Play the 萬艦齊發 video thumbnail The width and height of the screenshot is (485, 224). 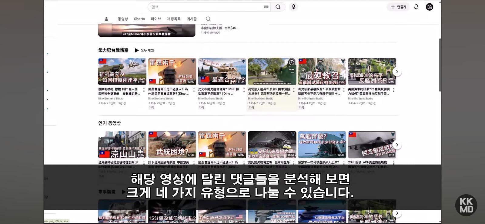[322, 145]
